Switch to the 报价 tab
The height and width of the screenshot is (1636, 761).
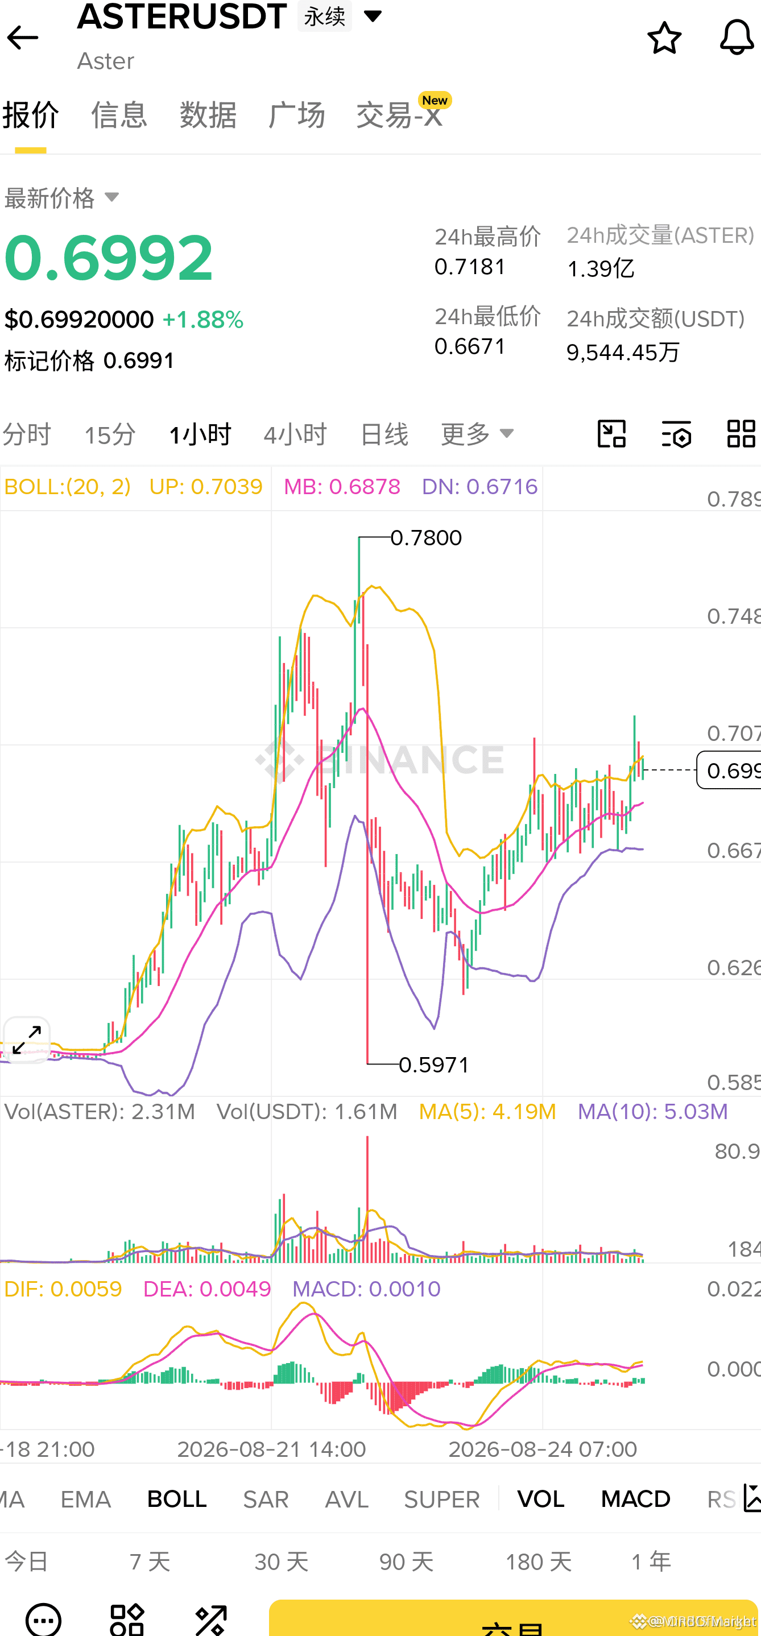click(31, 115)
